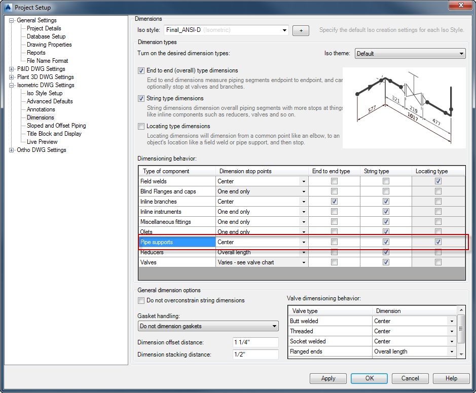Click Dimension stacking distance field

point(255,355)
